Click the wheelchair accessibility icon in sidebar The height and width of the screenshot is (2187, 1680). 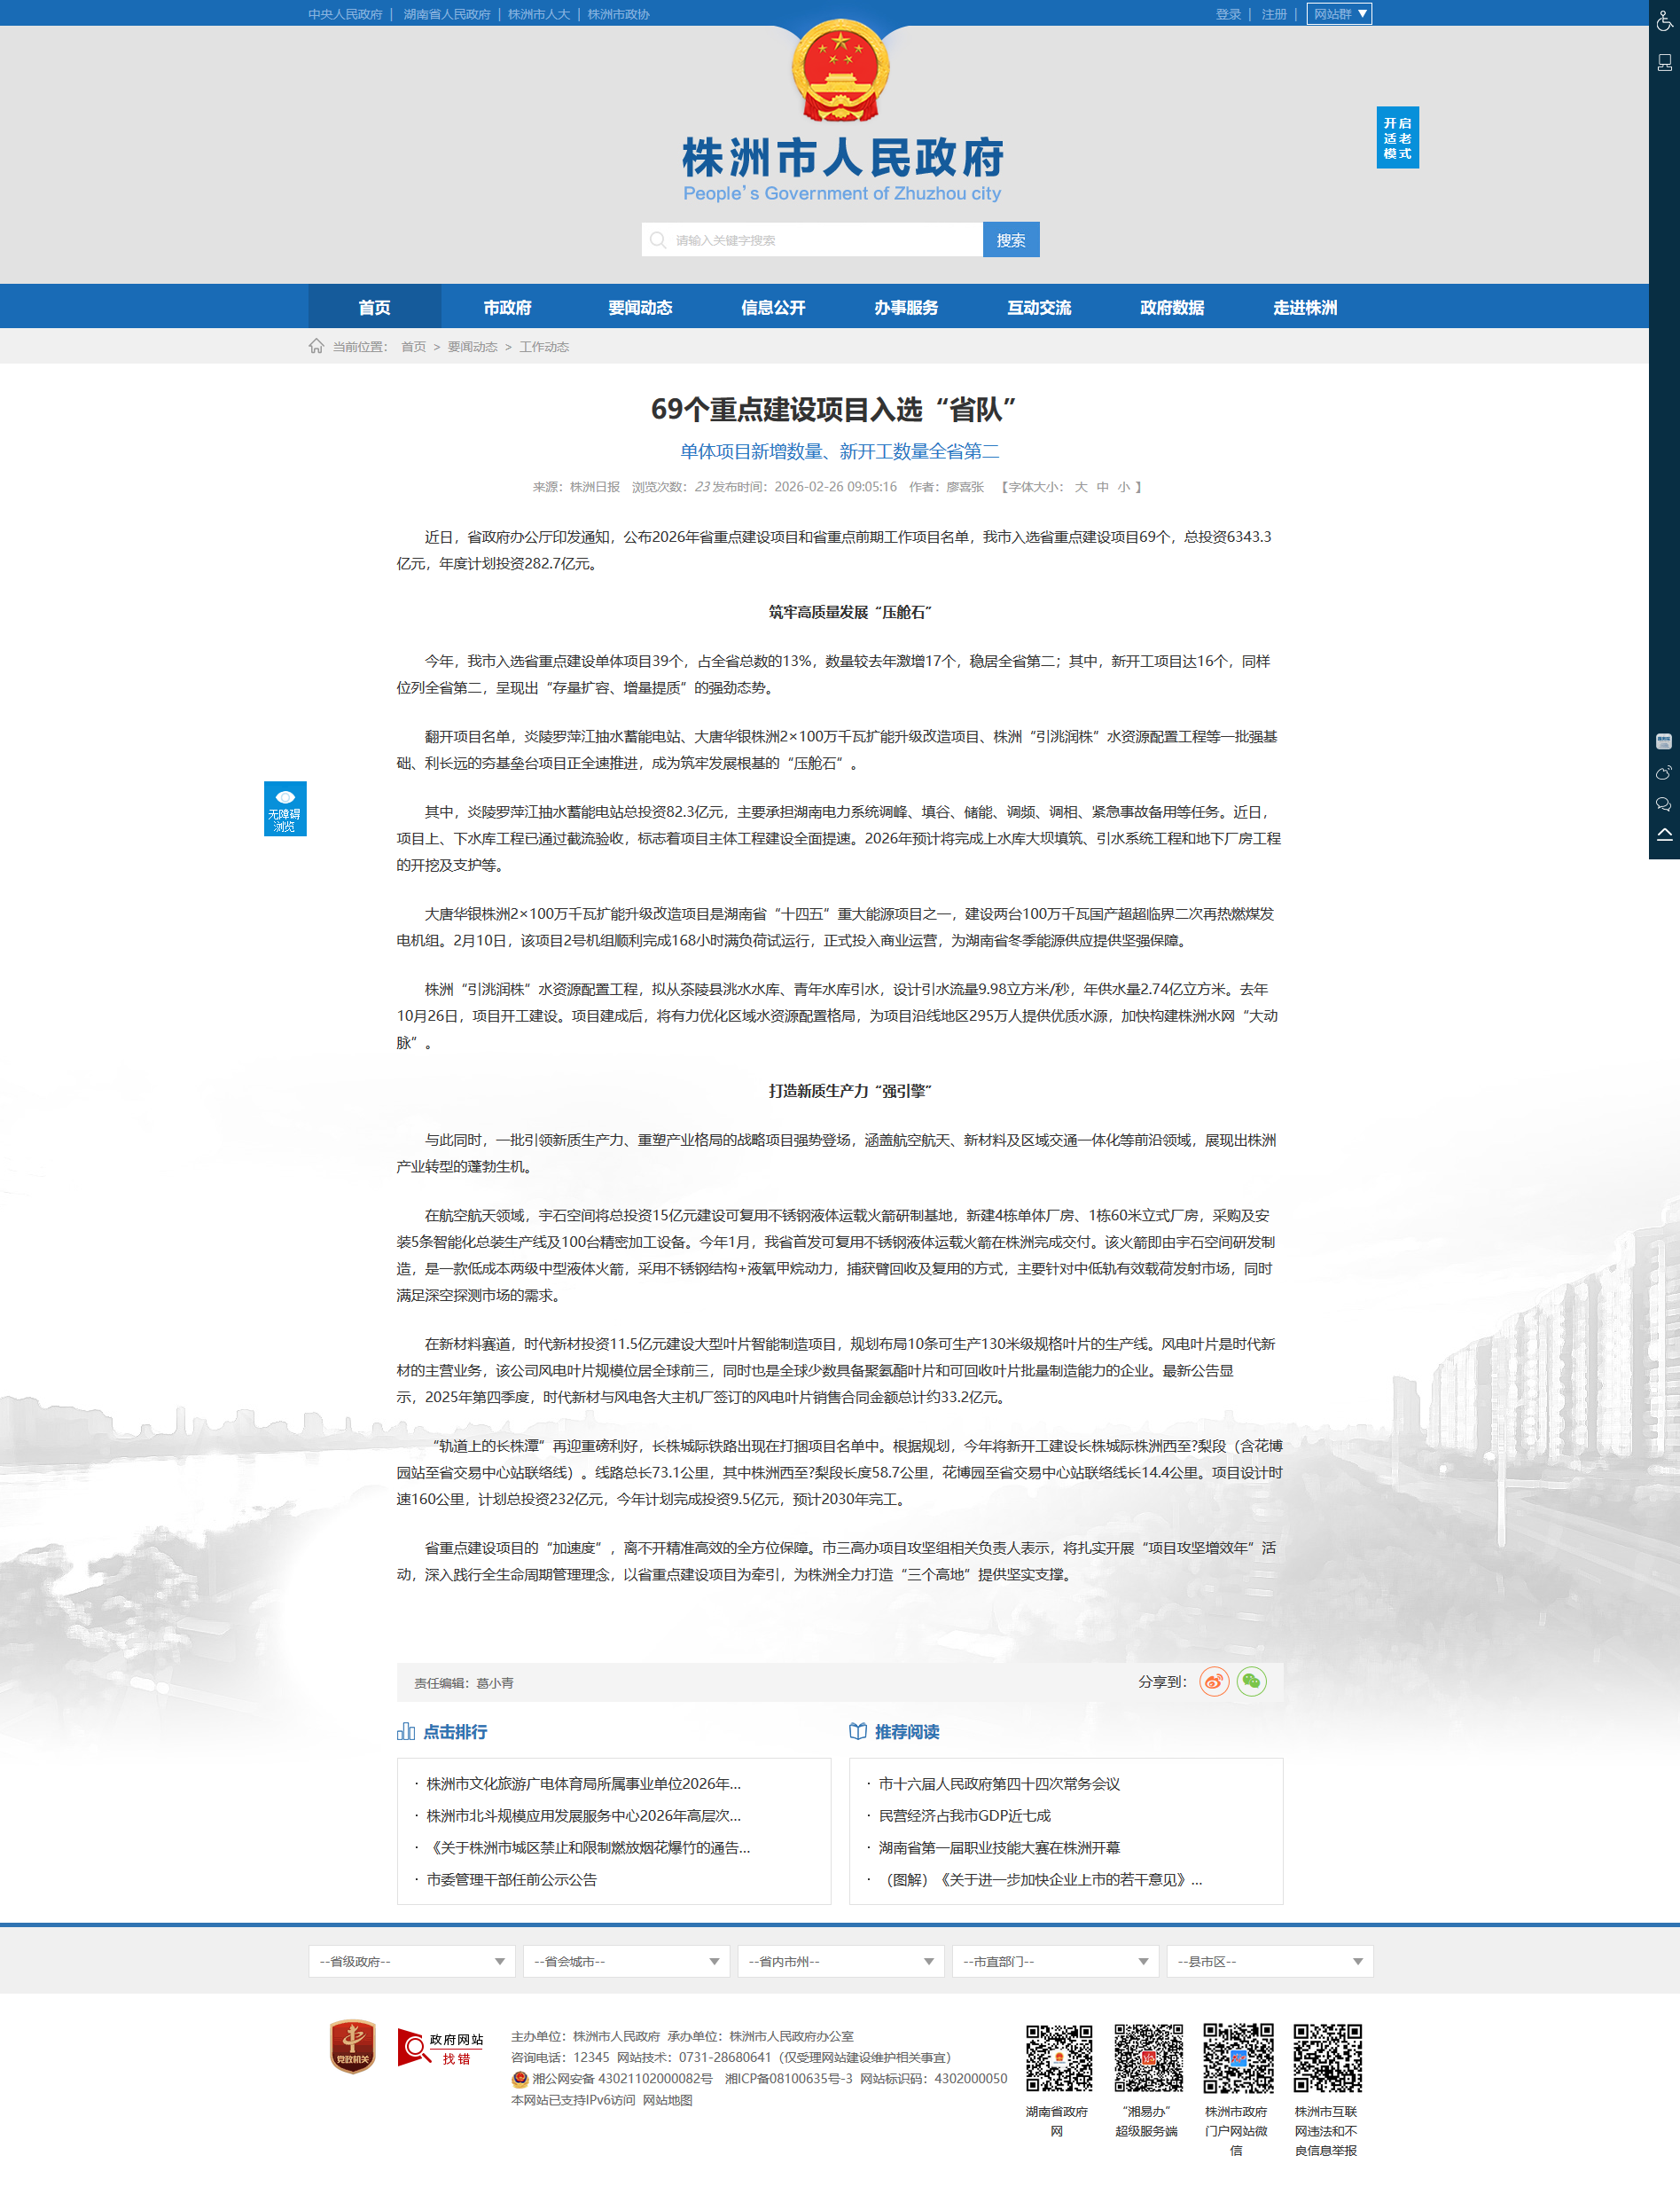[1664, 21]
